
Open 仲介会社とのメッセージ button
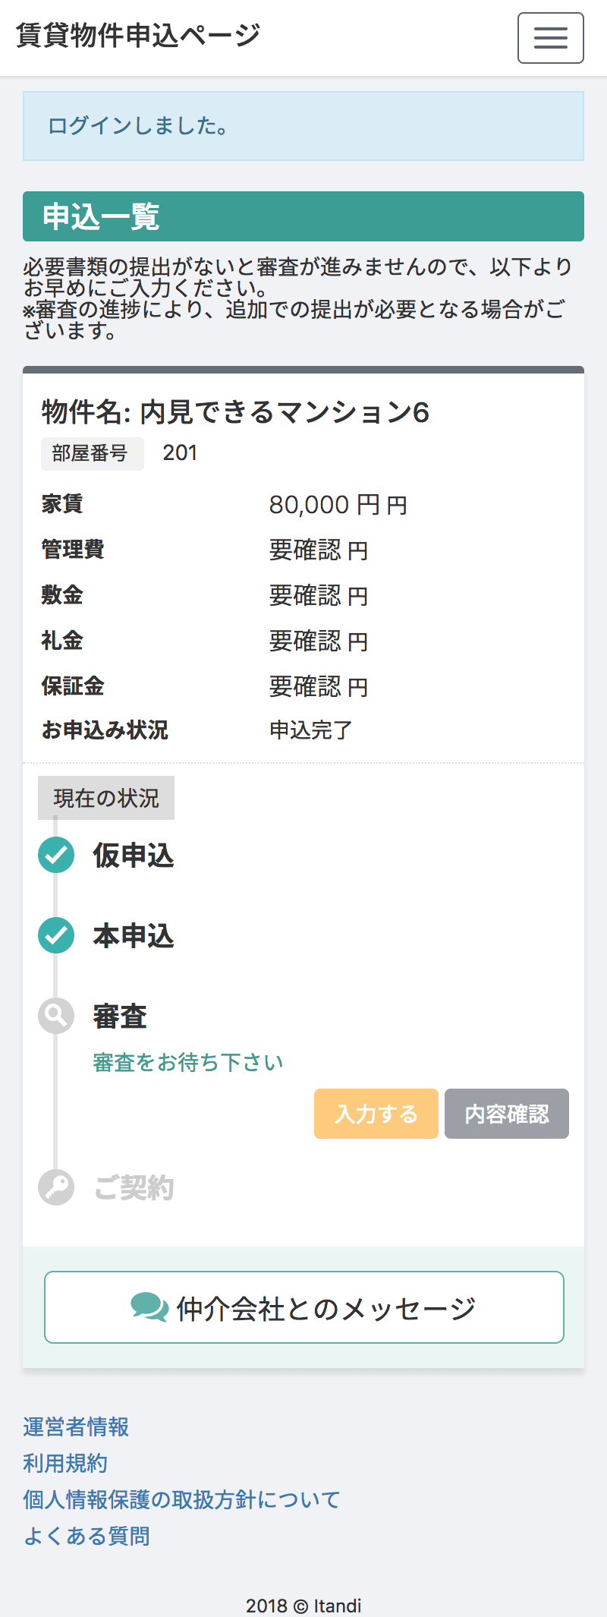pos(303,1307)
